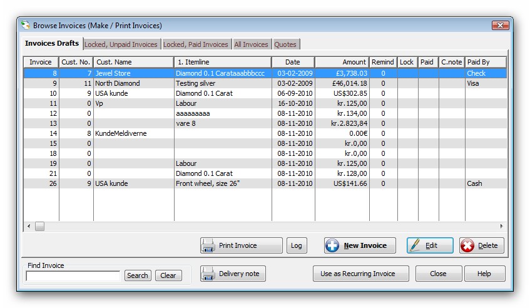
Task: Sort by 1. Itemline column header
Action: tap(223, 62)
